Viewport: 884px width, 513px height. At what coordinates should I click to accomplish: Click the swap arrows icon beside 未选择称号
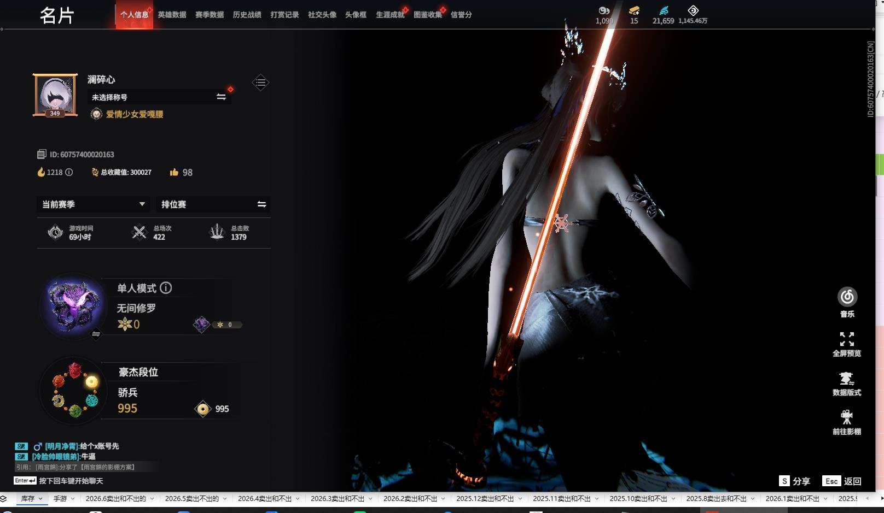[x=221, y=97]
